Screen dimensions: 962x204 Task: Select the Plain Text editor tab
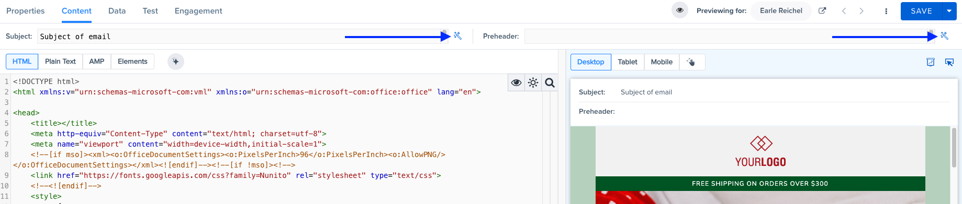click(60, 62)
